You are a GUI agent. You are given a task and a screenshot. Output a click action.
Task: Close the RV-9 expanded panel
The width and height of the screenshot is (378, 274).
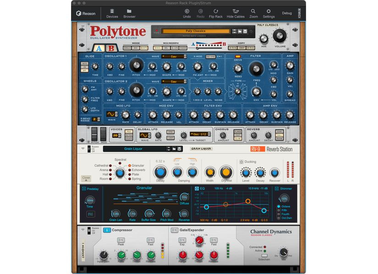click(86, 179)
